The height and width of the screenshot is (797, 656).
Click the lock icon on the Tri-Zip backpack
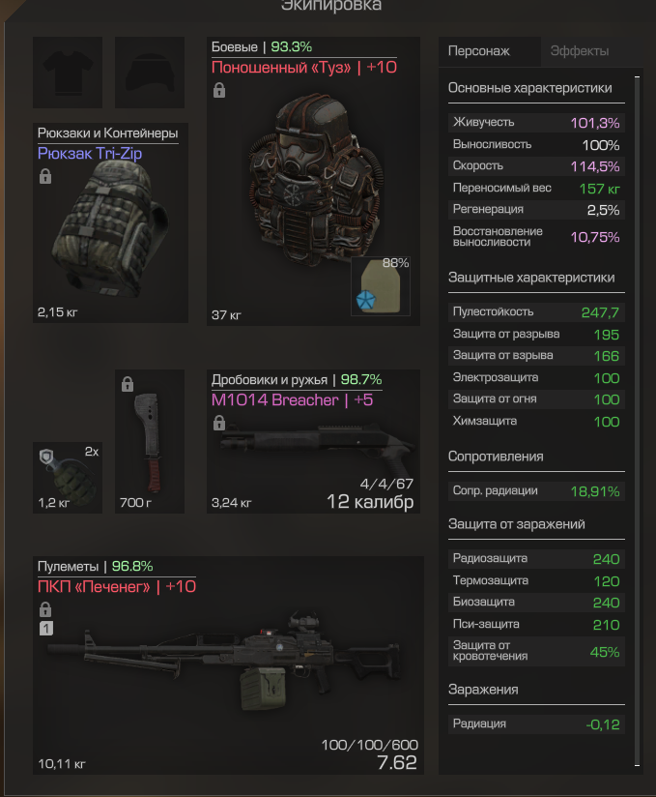45,176
